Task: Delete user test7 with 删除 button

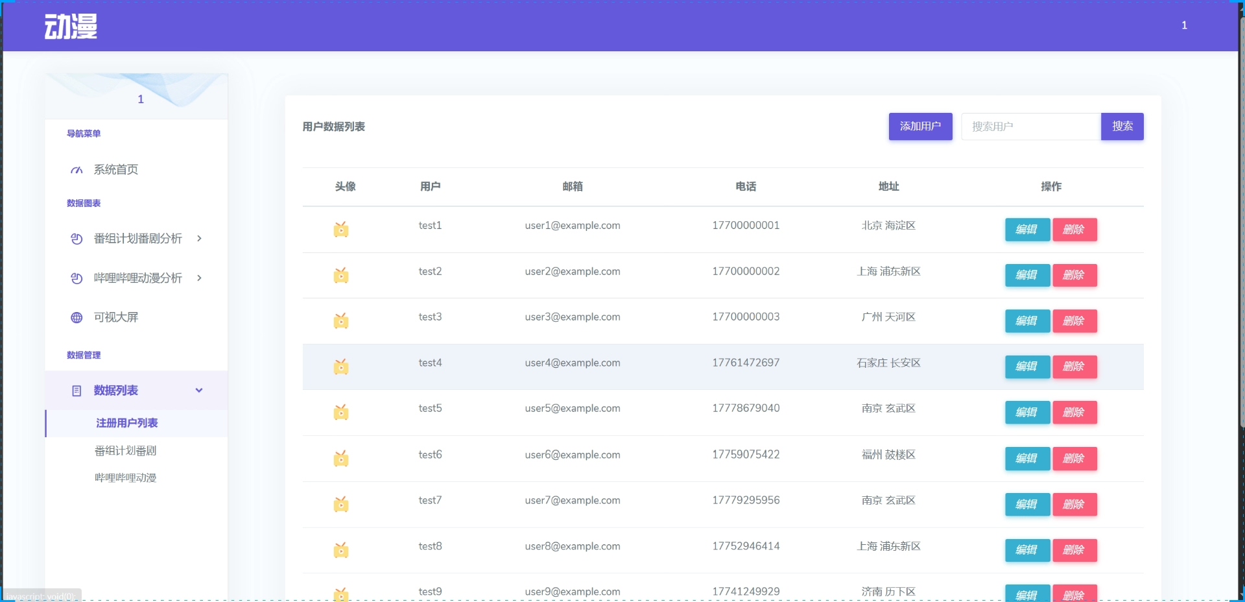Action: [x=1074, y=505]
